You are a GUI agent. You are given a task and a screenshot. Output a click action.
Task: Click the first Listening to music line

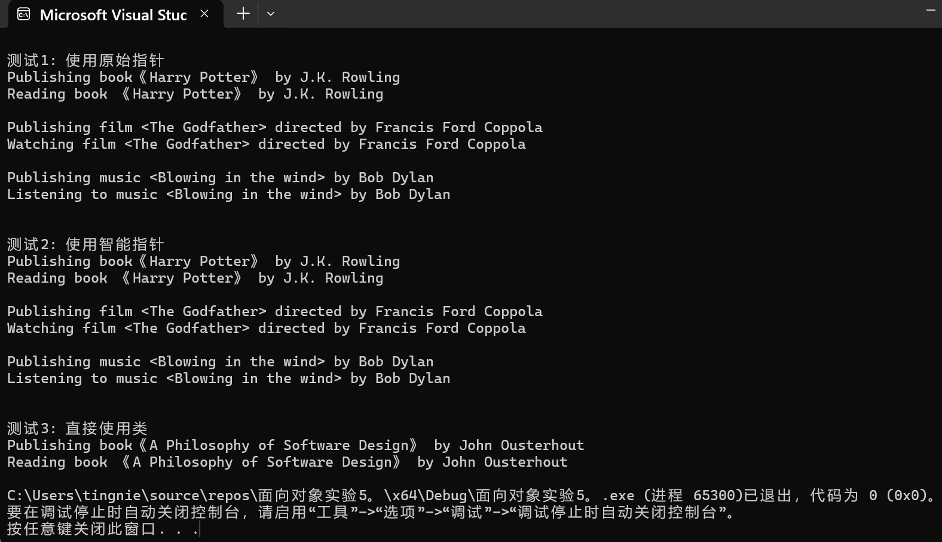(x=228, y=194)
